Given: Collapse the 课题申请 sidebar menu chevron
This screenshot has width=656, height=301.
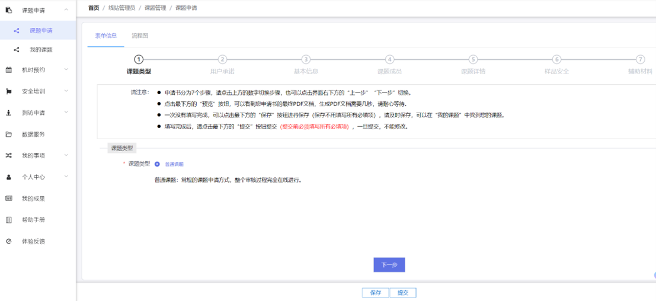Looking at the screenshot, I should [66, 10].
